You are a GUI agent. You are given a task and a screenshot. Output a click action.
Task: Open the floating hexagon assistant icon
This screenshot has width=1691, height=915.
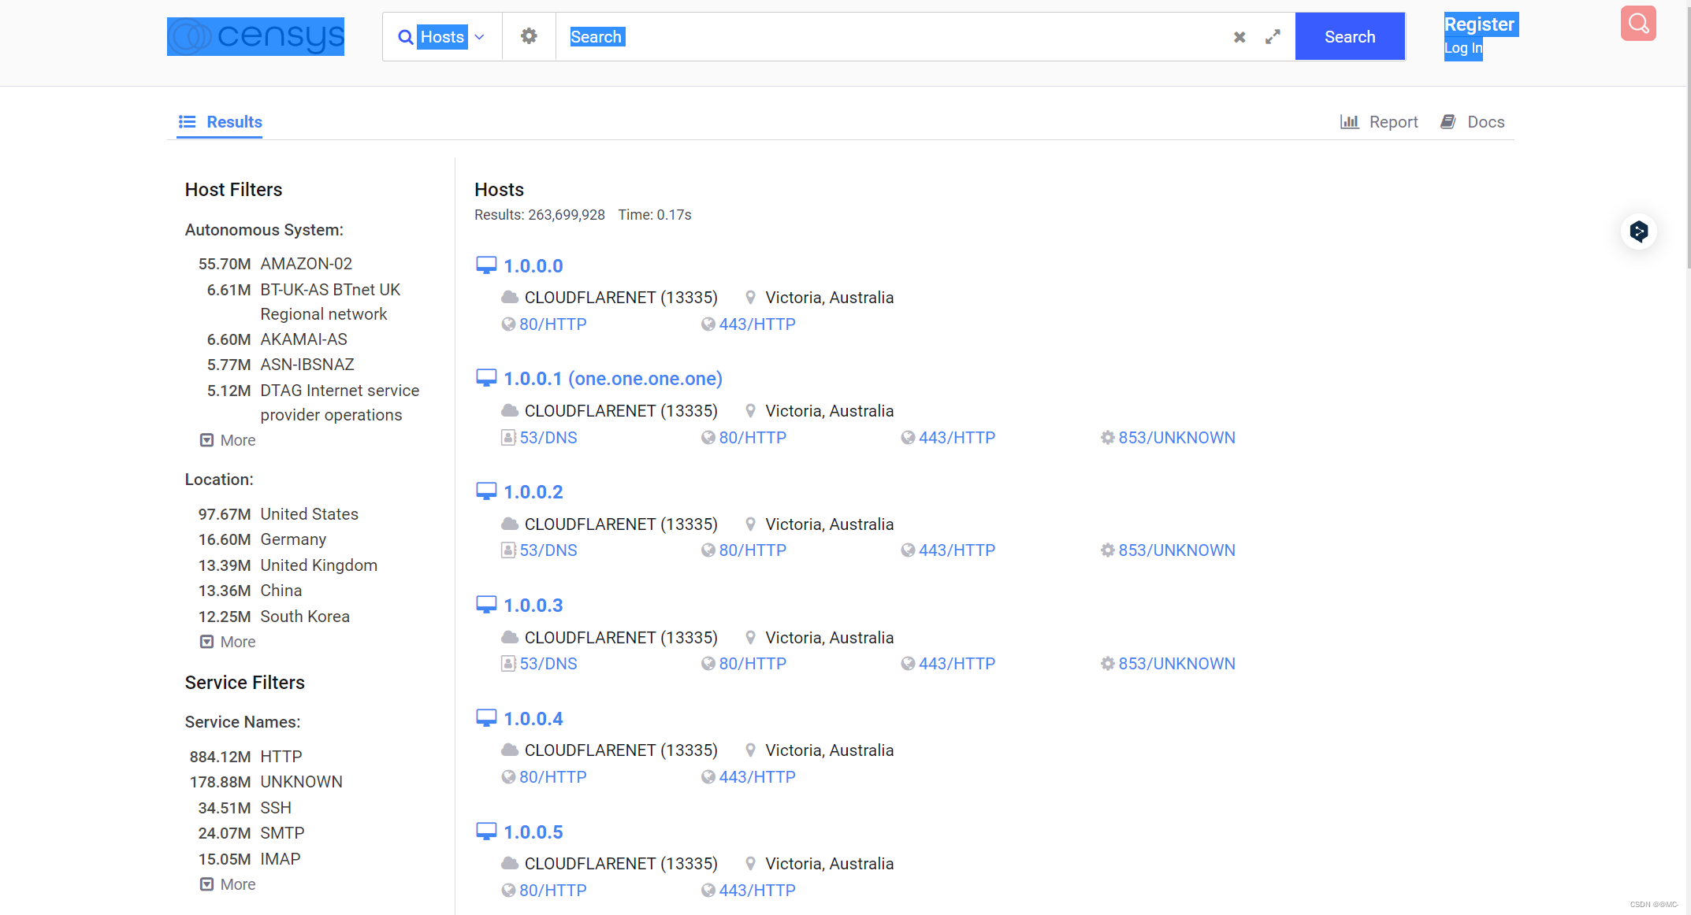(1639, 232)
